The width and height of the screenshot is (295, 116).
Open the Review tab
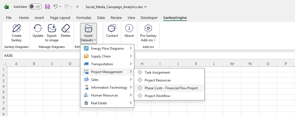click(x=116, y=18)
